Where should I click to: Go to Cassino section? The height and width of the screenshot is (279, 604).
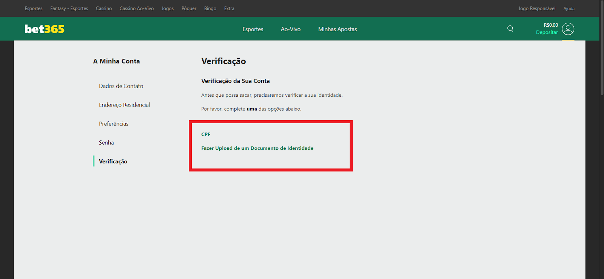point(104,8)
